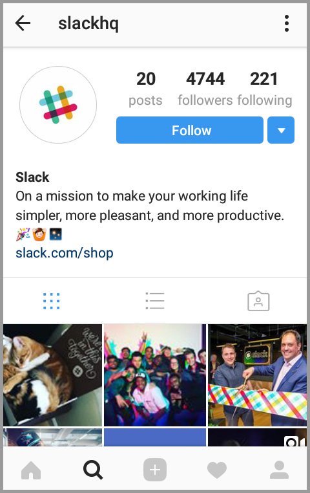Tap the new post plus icon
The width and height of the screenshot is (310, 493).
tap(155, 470)
